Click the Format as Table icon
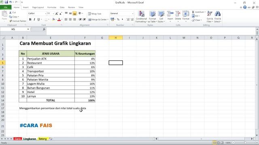This screenshot has height=145, width=259. [152, 14]
